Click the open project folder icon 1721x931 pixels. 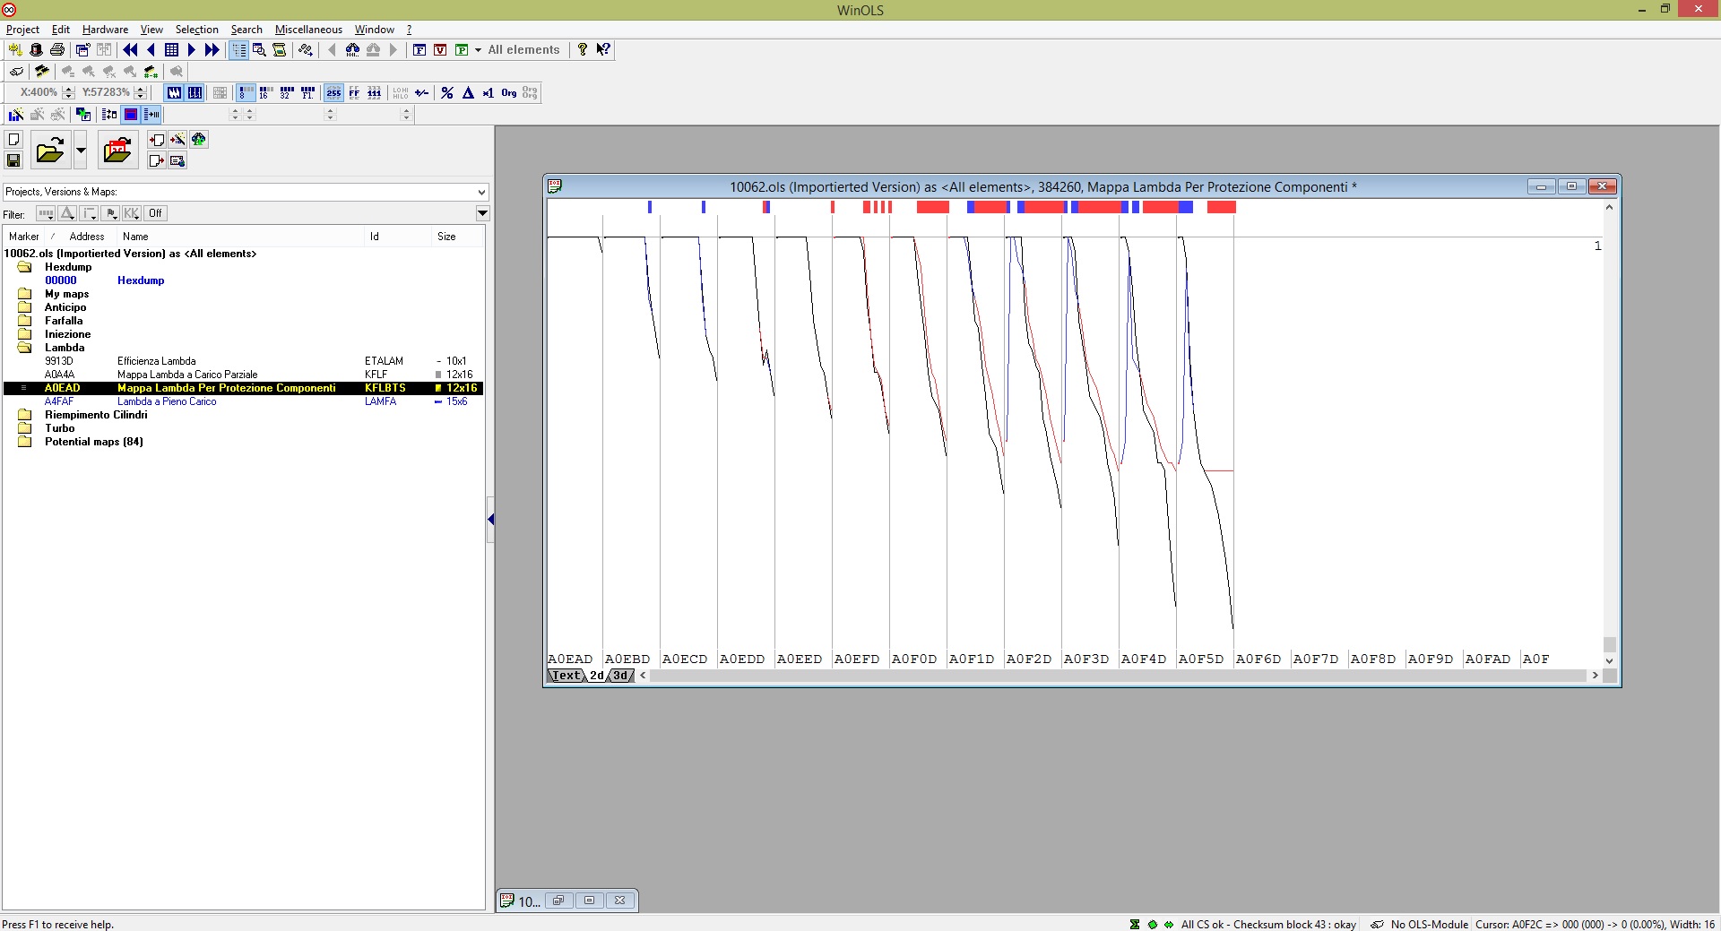(x=50, y=150)
